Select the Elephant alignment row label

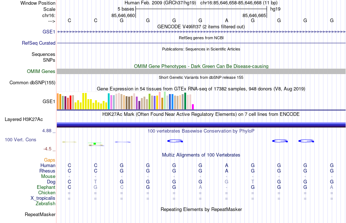pos(46,187)
